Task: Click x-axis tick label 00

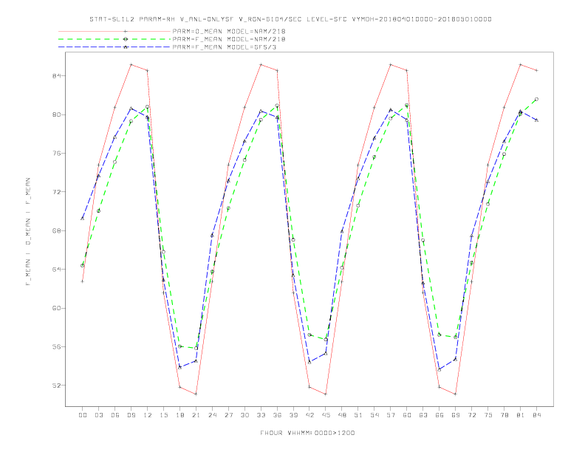Action: point(83,415)
